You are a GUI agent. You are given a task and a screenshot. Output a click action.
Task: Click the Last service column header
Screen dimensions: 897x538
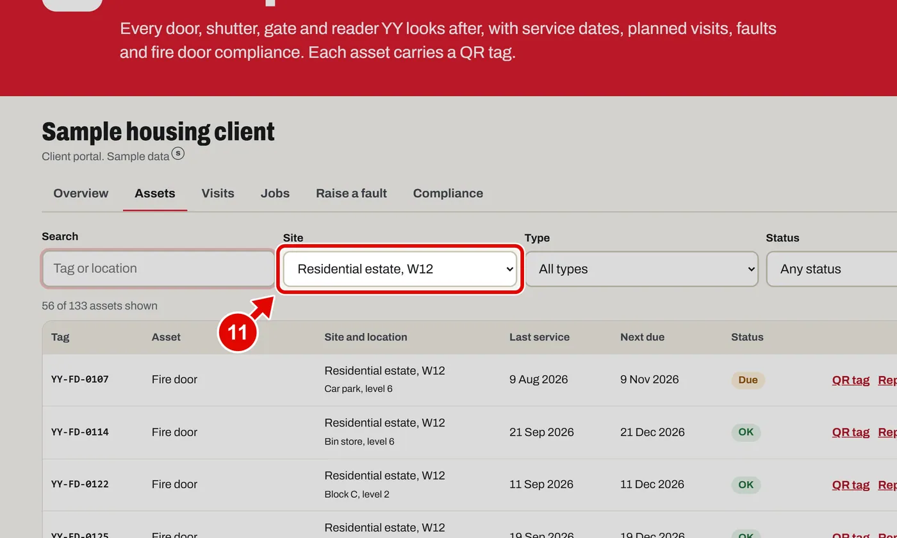(x=539, y=337)
